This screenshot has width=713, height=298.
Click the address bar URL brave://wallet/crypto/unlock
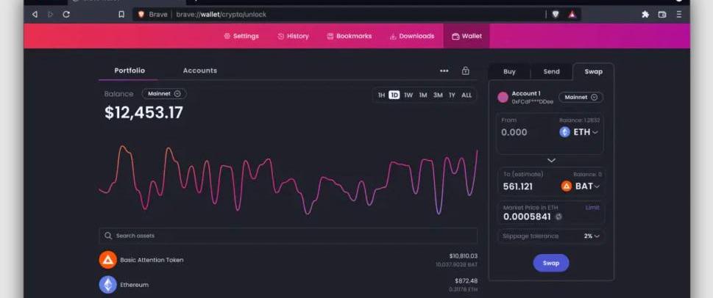(221, 15)
